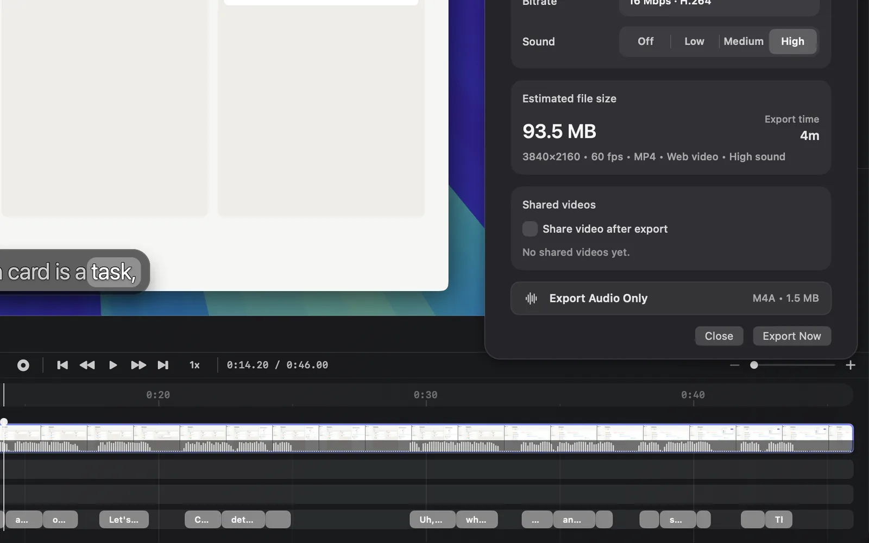The image size is (869, 543).
Task: Select the "wh..." caption block
Action: point(476,520)
